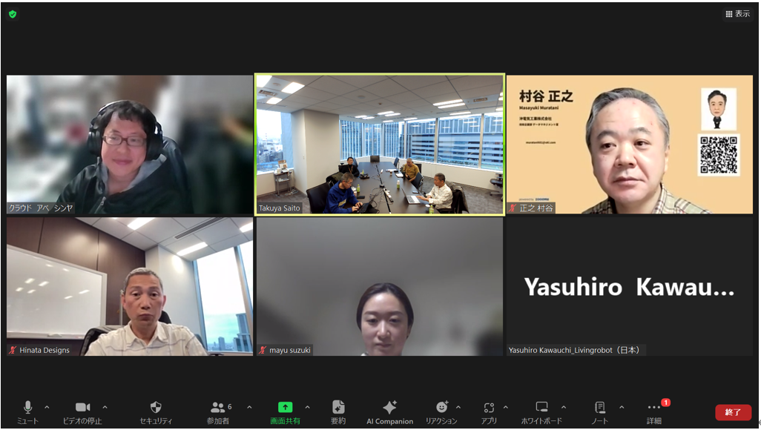Mute the microphone with ミュート
Viewport: 761px width, 430px height.
tap(28, 407)
